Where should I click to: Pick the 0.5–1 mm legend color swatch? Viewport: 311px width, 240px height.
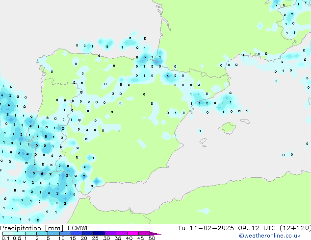[x=20, y=234]
